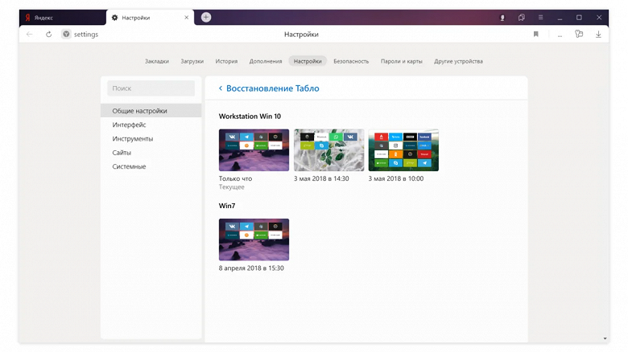Open the hamburger menu in title bar
This screenshot has width=628, height=352.
(x=540, y=18)
